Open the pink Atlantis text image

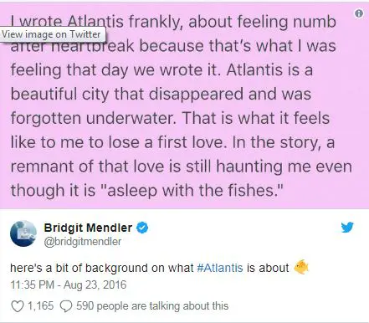tap(184, 105)
